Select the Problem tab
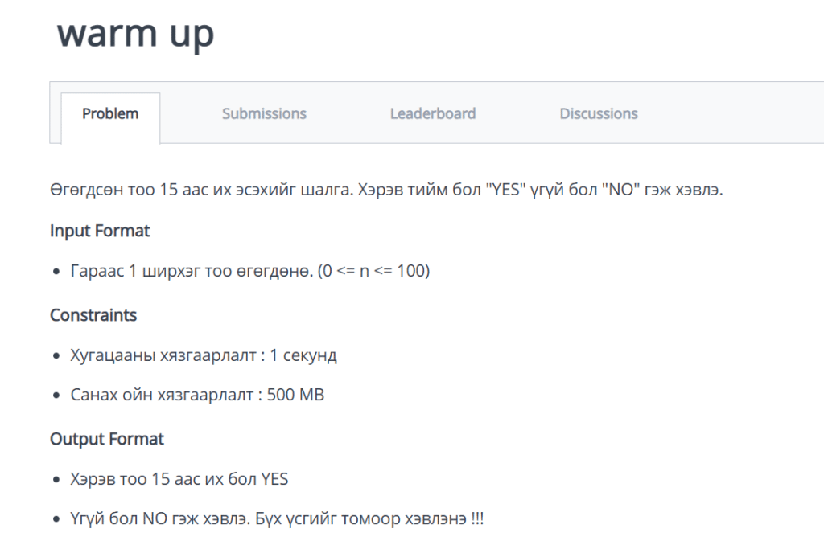Screen dimensions: 824x541 pyautogui.click(x=110, y=114)
